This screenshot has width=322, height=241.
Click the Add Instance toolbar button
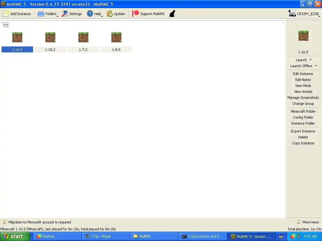click(x=17, y=14)
